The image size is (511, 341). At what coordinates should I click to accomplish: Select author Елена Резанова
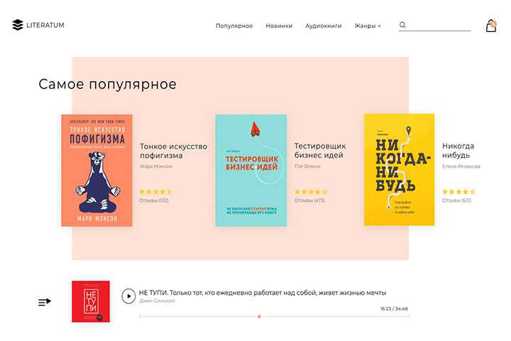tap(461, 166)
